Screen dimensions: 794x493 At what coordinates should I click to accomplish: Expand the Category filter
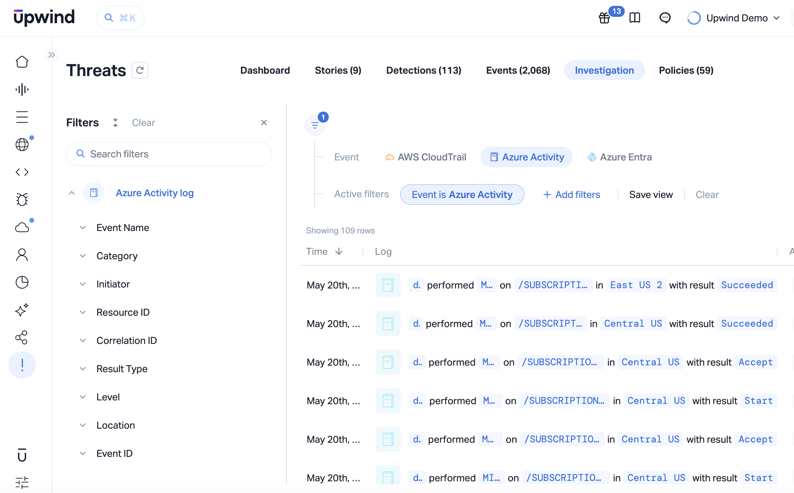pyautogui.click(x=83, y=256)
